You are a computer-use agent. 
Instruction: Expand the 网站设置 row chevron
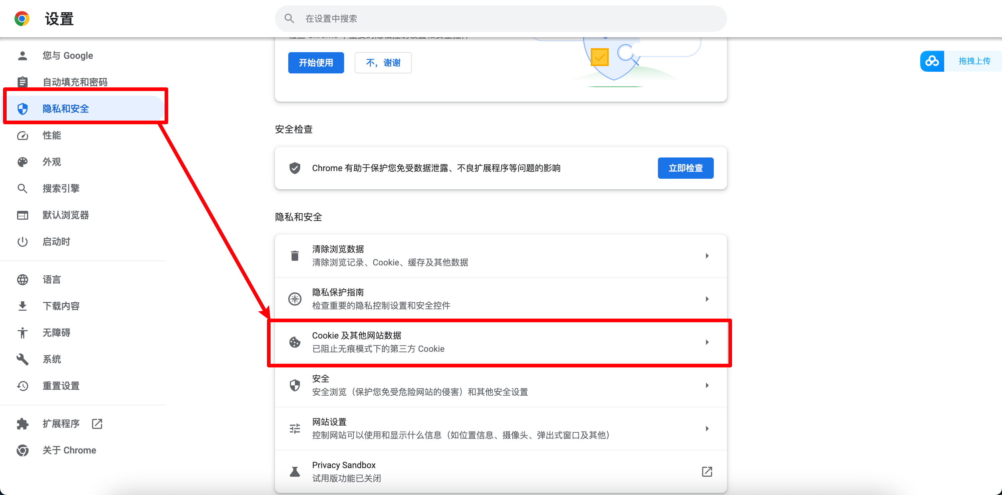point(707,428)
